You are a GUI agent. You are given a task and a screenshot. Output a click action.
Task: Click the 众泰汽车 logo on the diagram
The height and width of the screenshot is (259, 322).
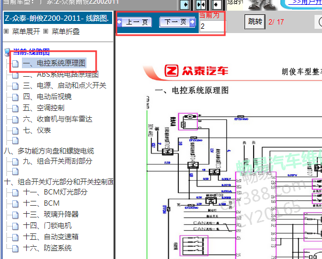click(x=197, y=71)
